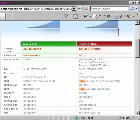Click the hipro-tech 1200Watts PSU text

click(89, 113)
